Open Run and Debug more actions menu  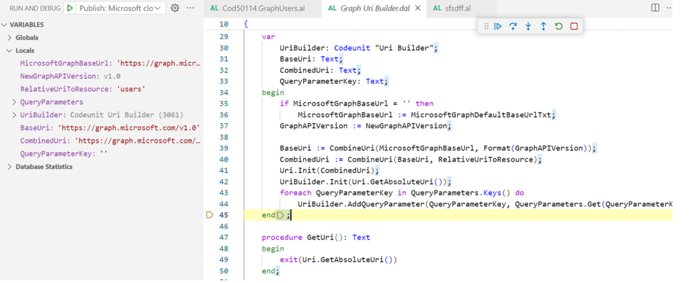(x=191, y=8)
